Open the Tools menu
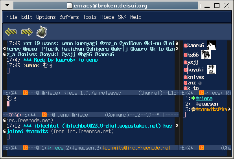Image resolution: width=234 pixels, height=159 pixels. point(90,17)
